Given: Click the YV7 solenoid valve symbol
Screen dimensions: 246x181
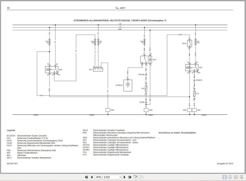Looking at the screenshot, I should click(194, 94).
